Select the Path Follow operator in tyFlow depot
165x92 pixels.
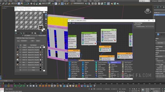[73, 62]
